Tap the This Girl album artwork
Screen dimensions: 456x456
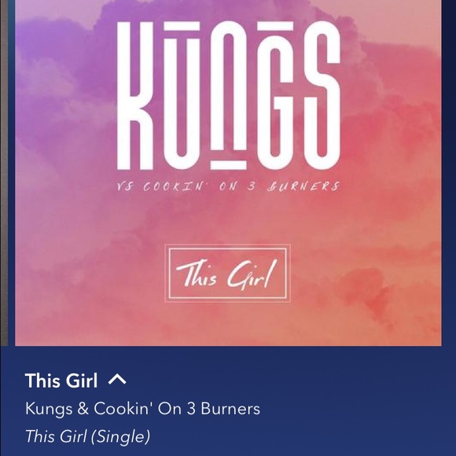click(x=228, y=173)
